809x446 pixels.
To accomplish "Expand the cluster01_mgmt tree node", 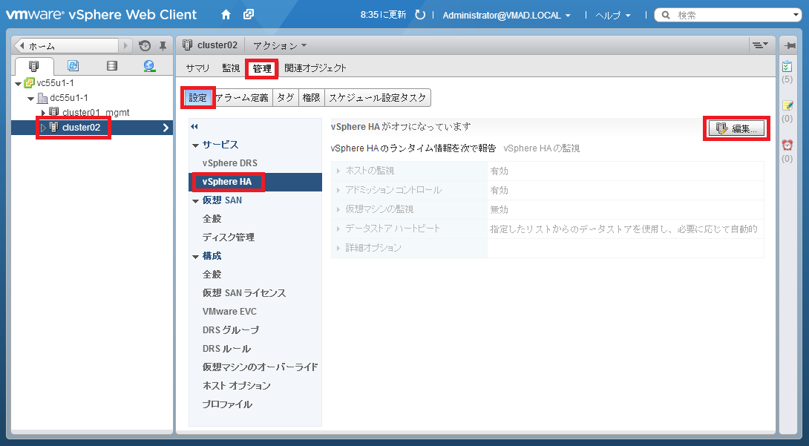I will click(x=43, y=112).
